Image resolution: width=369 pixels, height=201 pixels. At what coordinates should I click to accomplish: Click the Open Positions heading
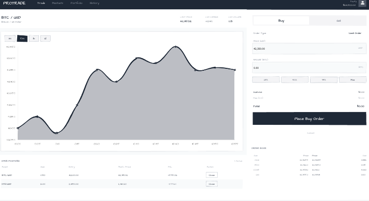pos(11,161)
